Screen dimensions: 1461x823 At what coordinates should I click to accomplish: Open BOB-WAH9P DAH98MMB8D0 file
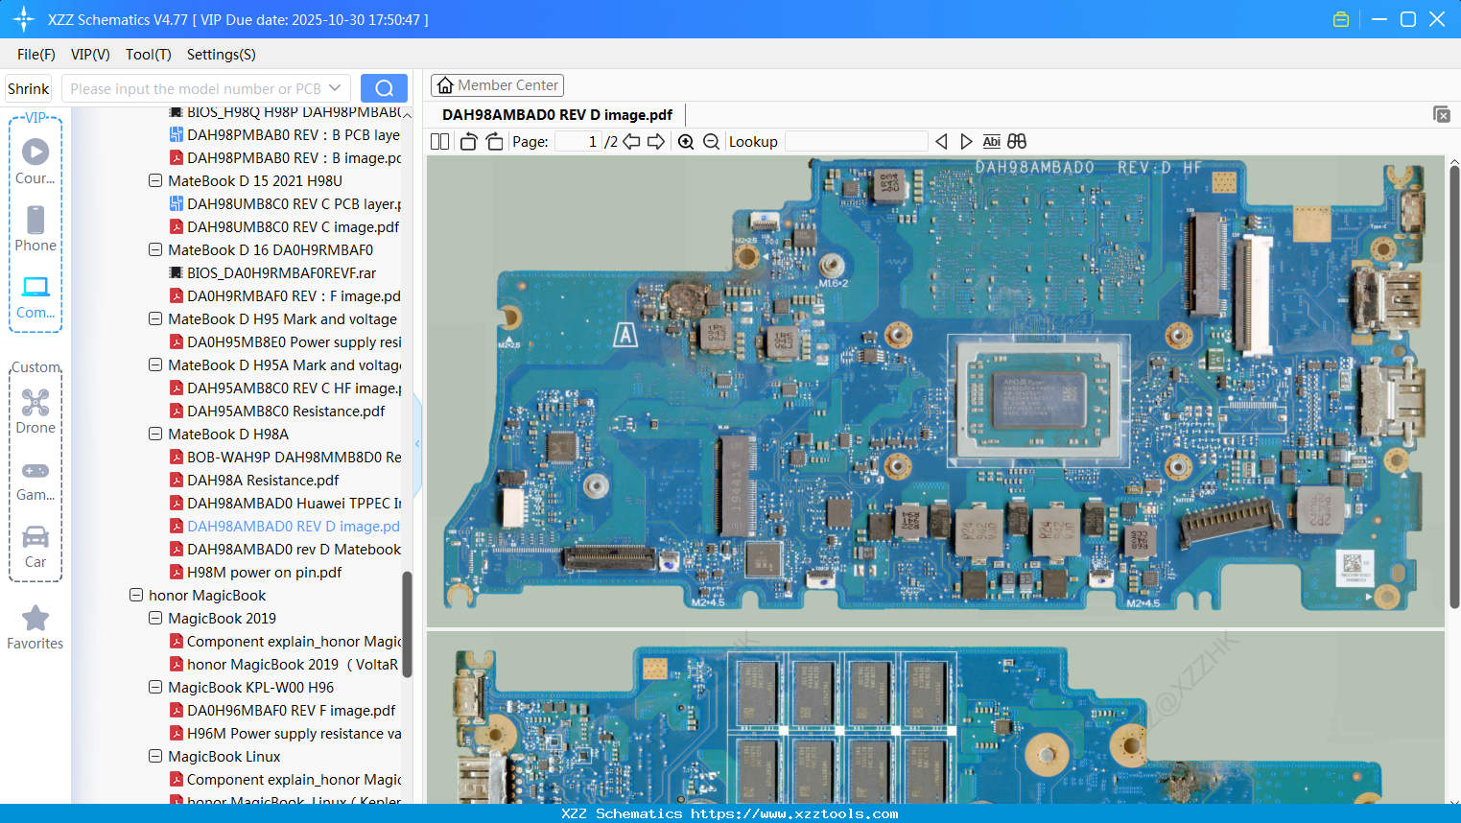point(285,457)
